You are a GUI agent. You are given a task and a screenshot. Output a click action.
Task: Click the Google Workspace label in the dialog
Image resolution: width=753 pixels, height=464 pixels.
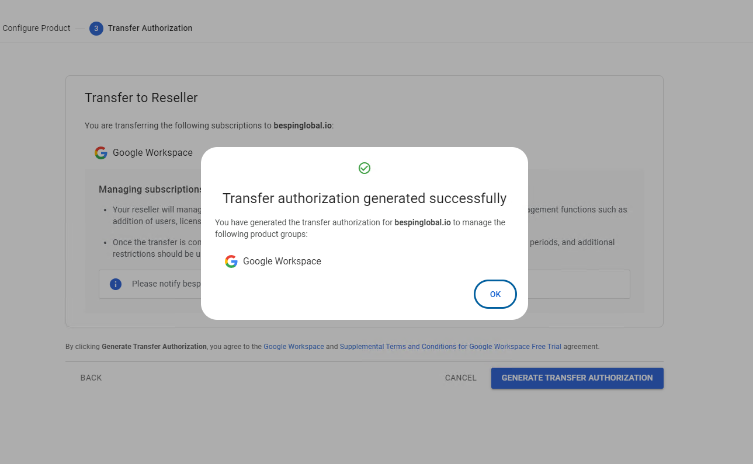pyautogui.click(x=282, y=261)
